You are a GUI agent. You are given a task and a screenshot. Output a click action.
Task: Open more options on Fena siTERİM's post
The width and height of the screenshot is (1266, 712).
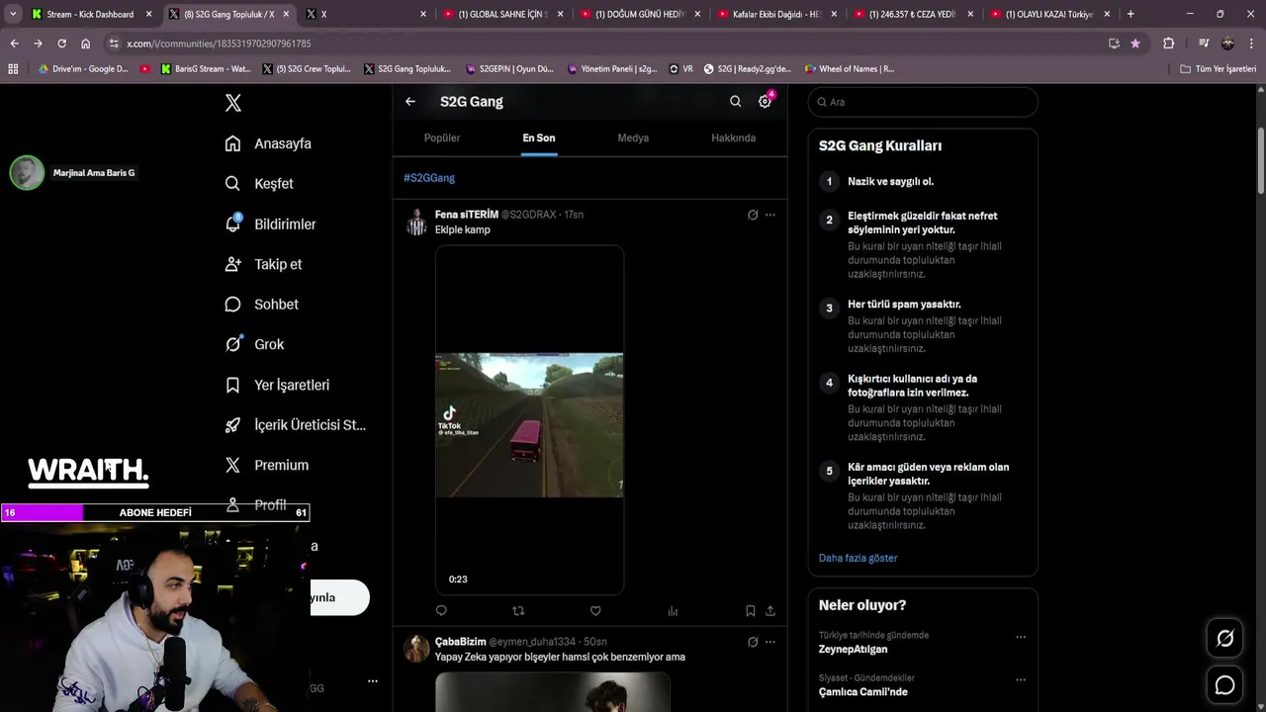tap(770, 215)
